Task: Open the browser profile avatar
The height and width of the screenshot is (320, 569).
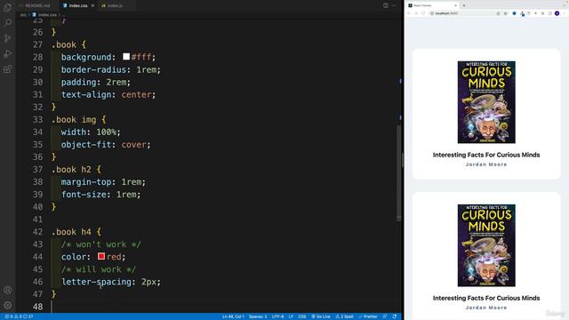Action: pyautogui.click(x=557, y=13)
